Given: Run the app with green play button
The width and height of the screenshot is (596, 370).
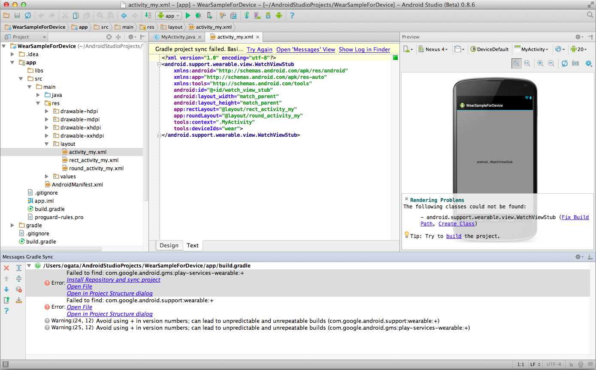Looking at the screenshot, I should click(x=188, y=16).
